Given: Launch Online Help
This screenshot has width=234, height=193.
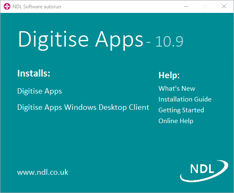Looking at the screenshot, I should click(x=176, y=121).
